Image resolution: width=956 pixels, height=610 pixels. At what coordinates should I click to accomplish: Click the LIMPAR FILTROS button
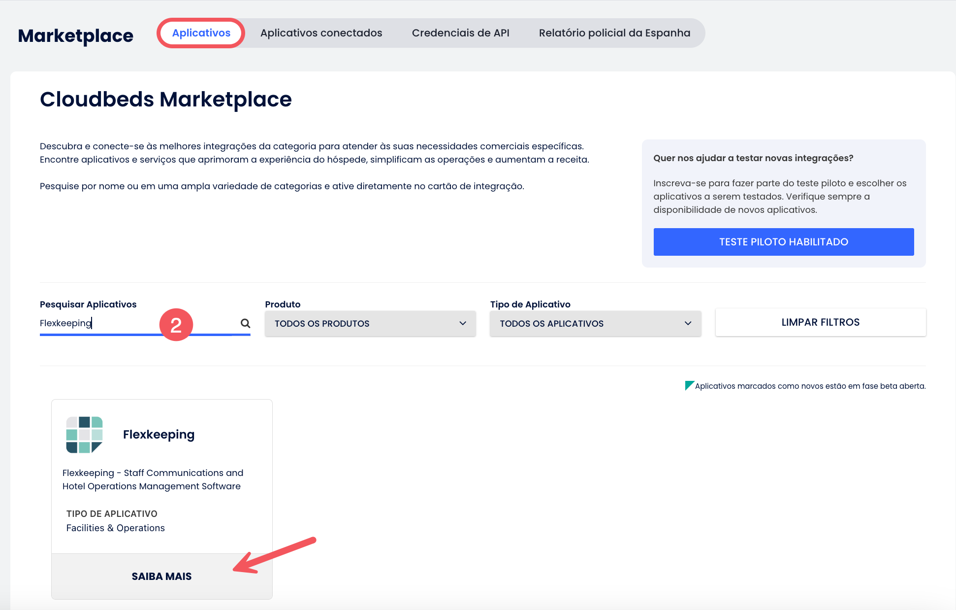pos(820,322)
